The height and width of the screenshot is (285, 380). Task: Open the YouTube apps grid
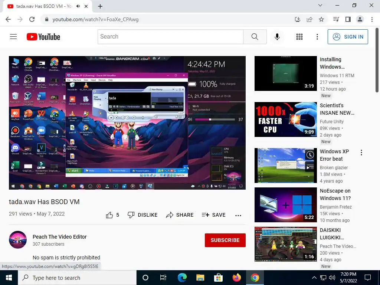point(299,37)
